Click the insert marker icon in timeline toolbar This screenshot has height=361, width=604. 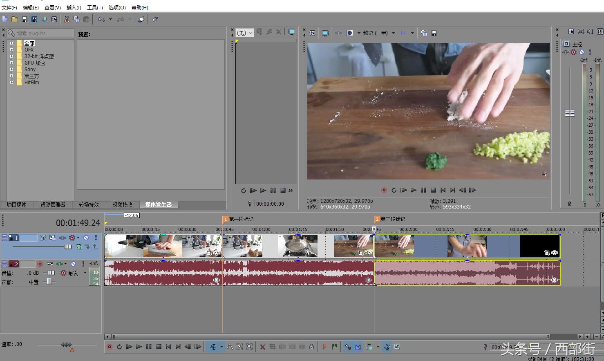[x=324, y=347]
